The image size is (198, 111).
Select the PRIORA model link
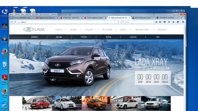coord(83,37)
